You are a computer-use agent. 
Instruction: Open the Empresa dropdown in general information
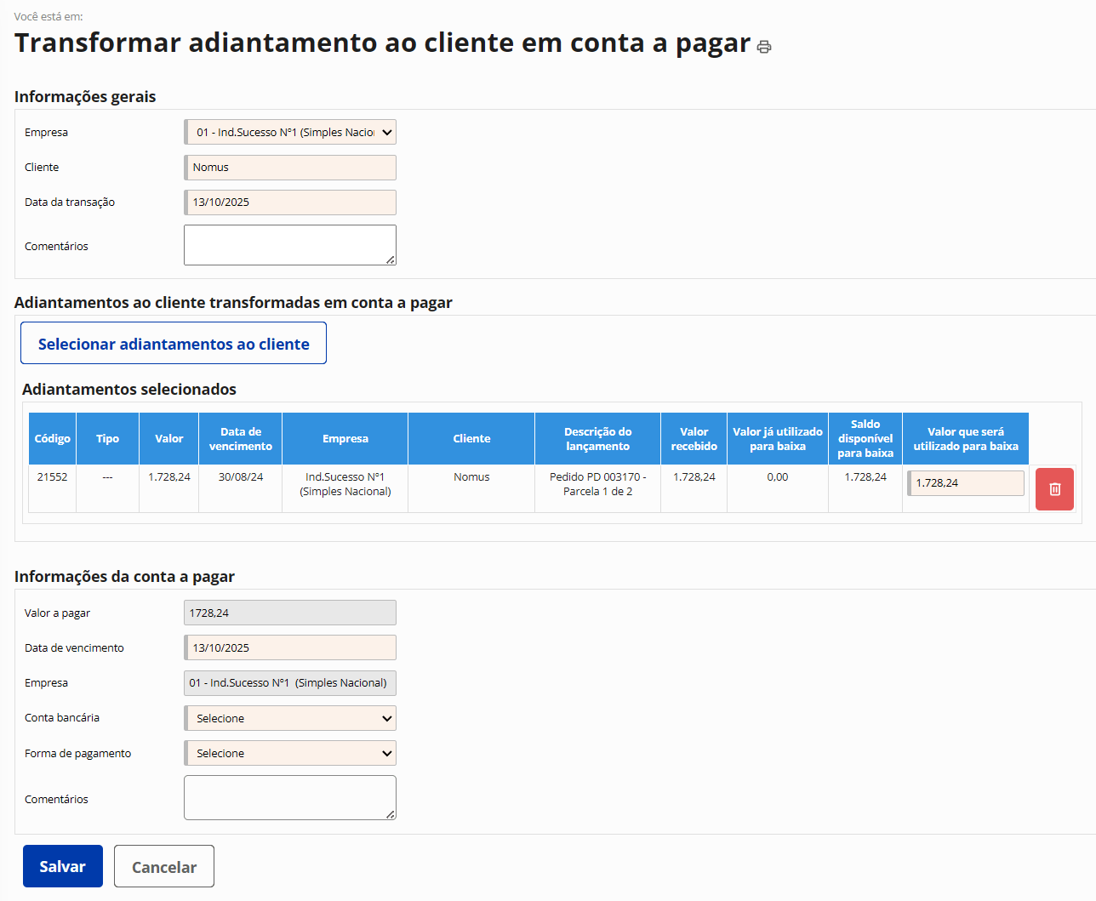click(290, 132)
